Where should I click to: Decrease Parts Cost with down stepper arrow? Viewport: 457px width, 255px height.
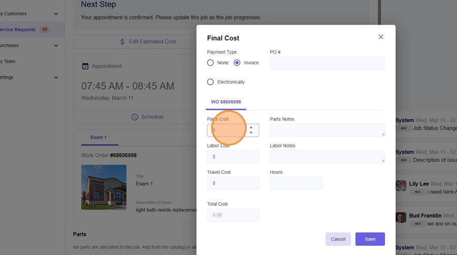pos(251,133)
